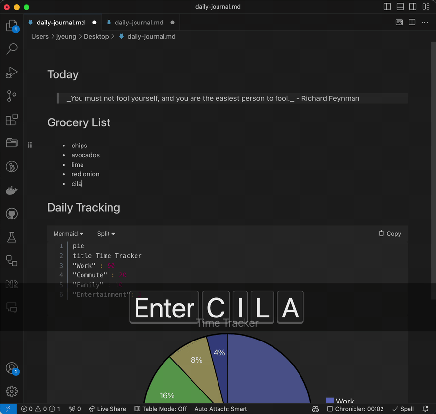
Task: Open the Explorer view in activity bar
Action: point(12,26)
